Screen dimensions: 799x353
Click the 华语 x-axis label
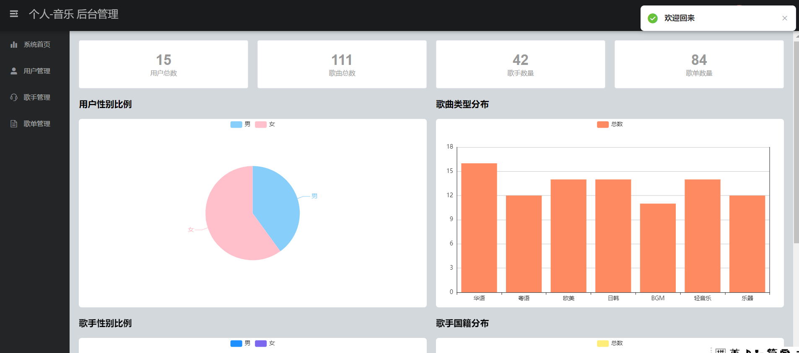pos(479,298)
